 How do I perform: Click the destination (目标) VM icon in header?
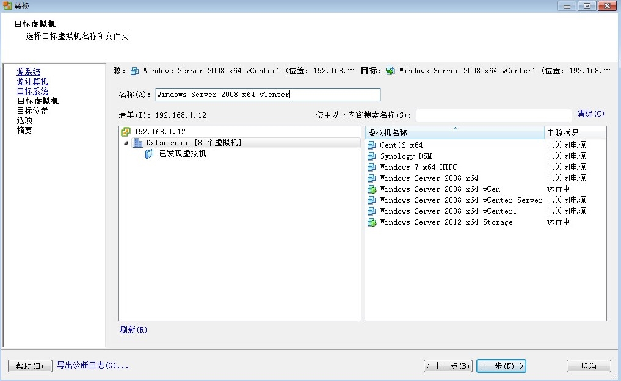[x=390, y=71]
